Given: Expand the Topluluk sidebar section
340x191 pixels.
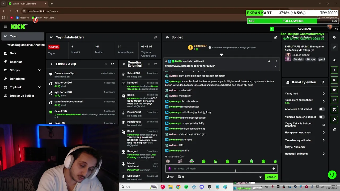Looking at the screenshot, I should pos(40,87).
